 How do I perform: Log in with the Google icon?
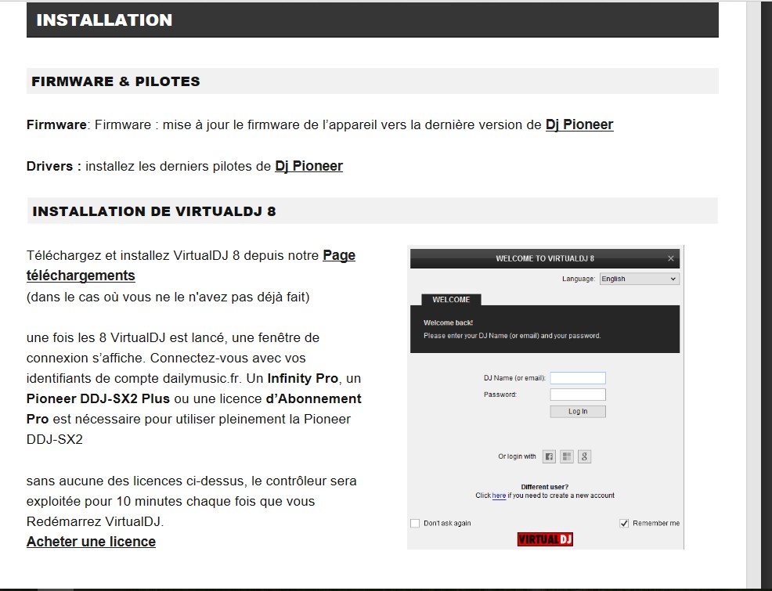pyautogui.click(x=584, y=456)
